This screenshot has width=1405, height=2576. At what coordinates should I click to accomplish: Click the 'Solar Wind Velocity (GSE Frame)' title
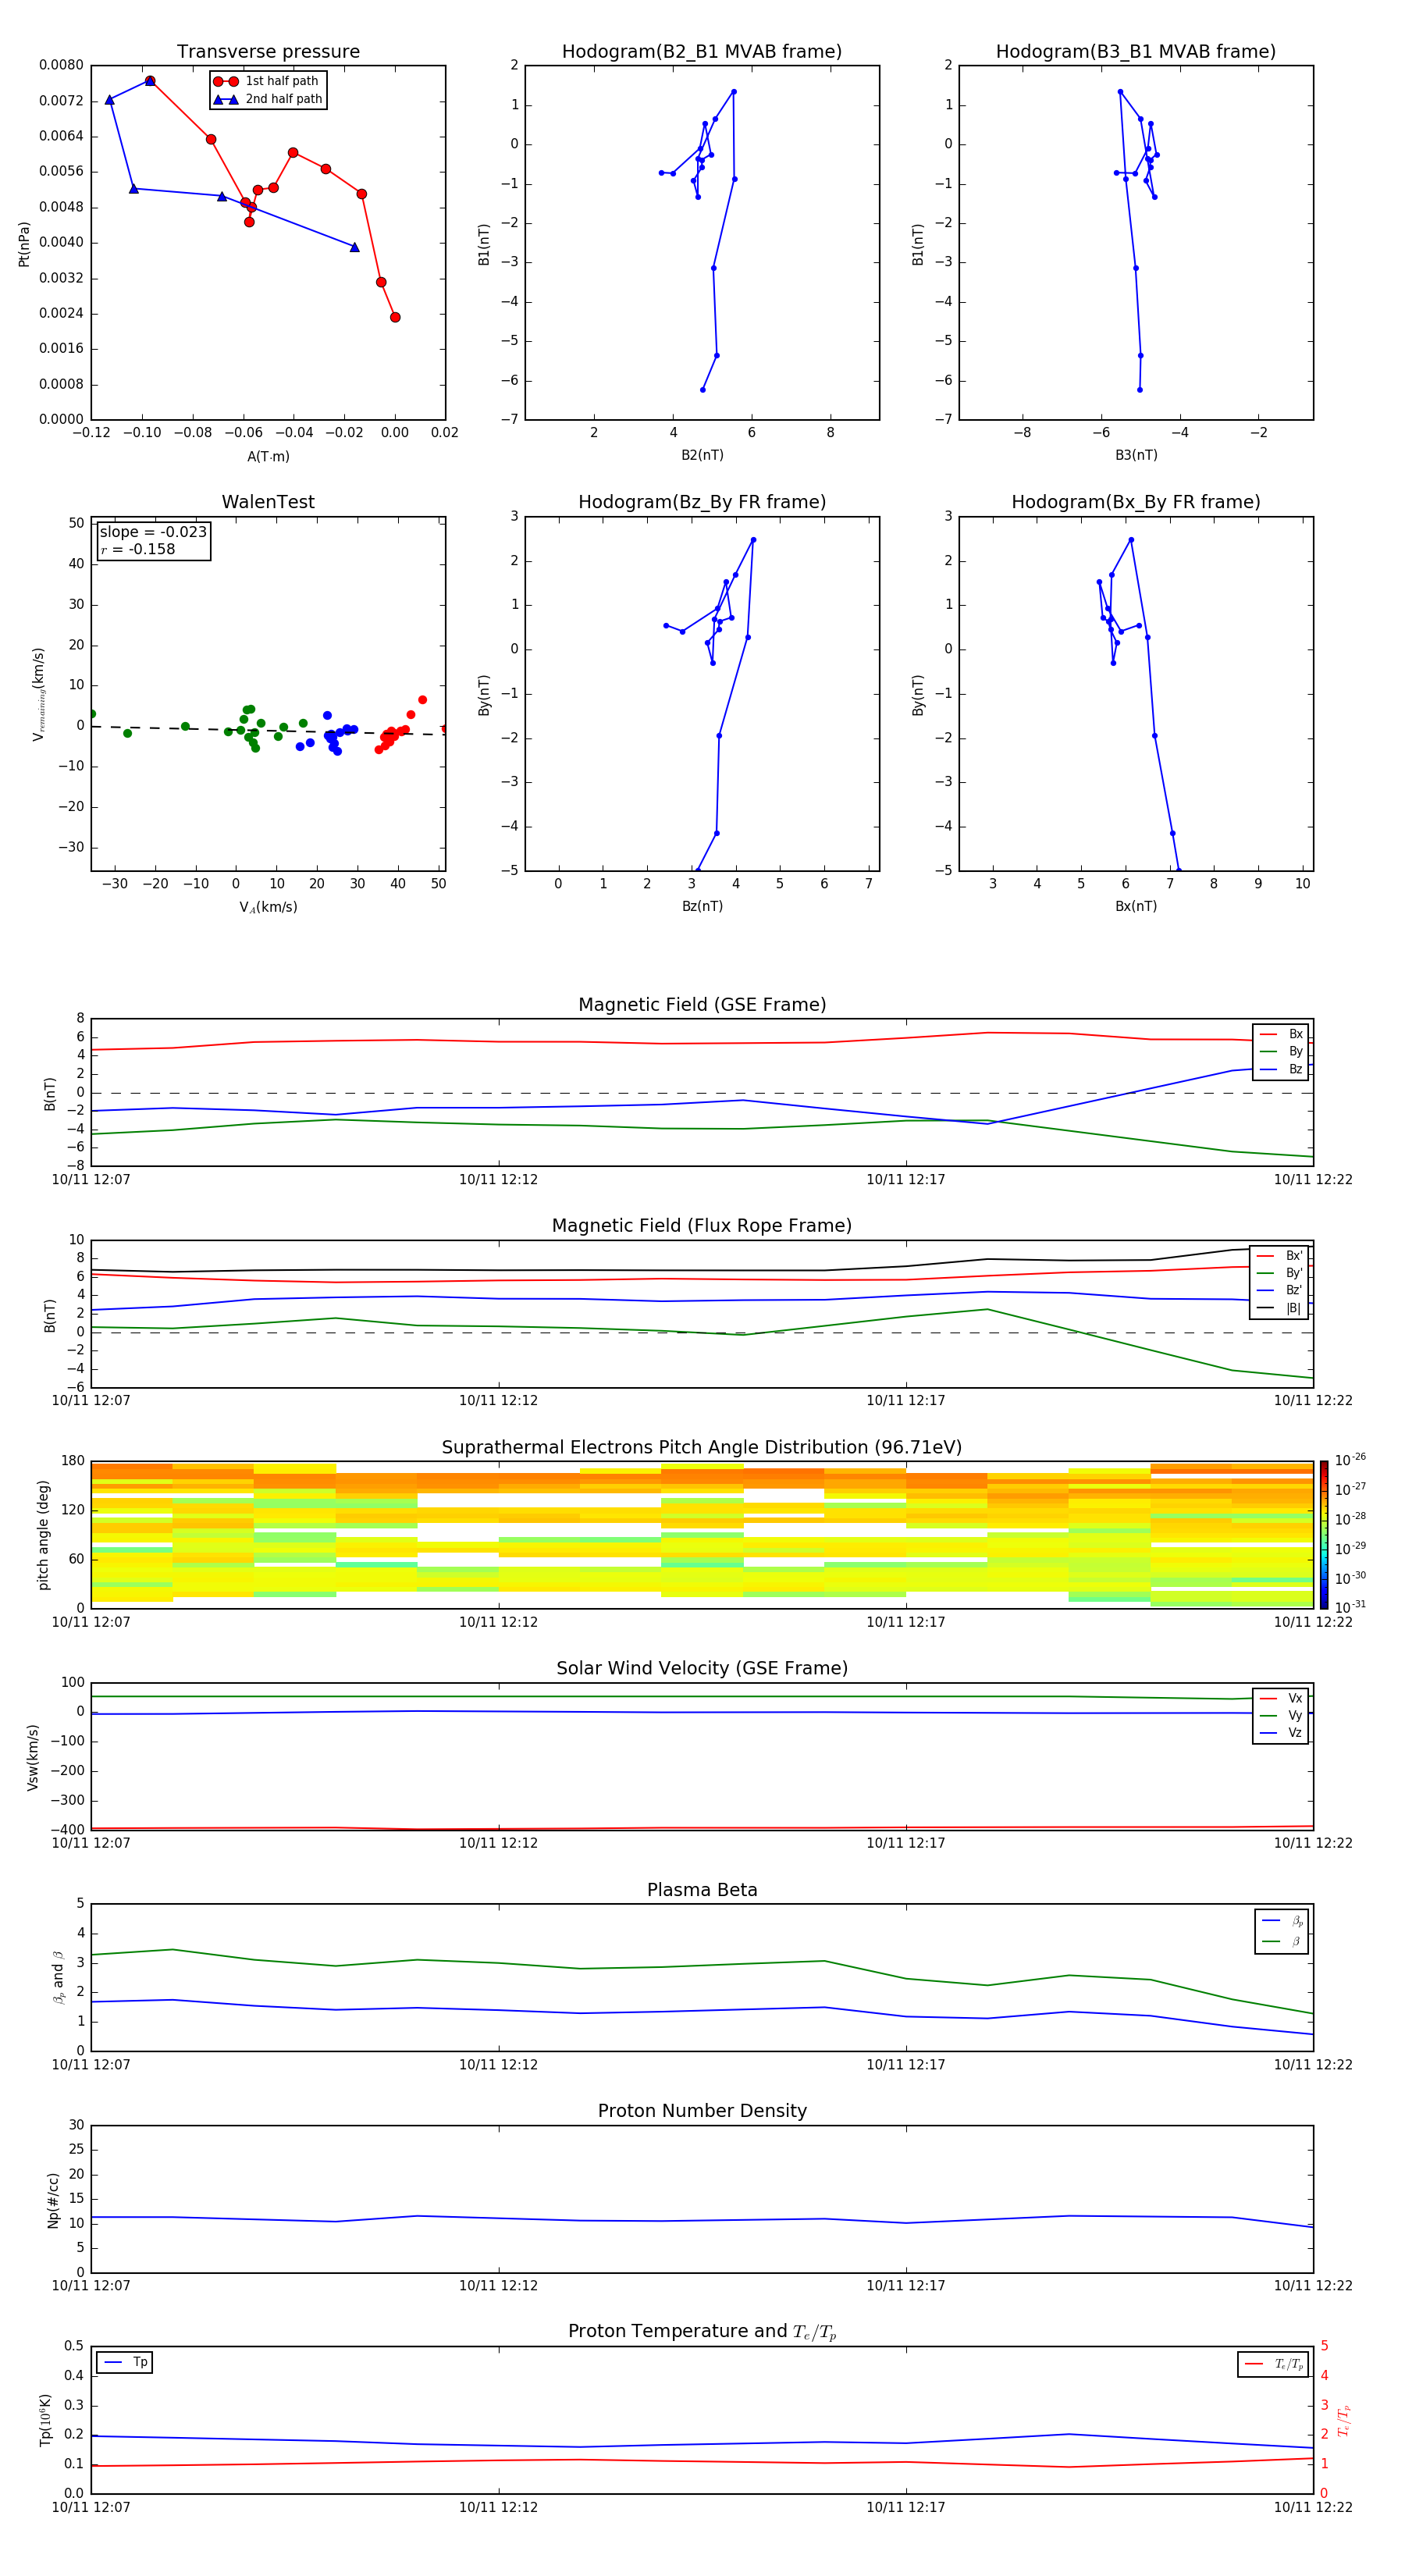[x=702, y=1668]
